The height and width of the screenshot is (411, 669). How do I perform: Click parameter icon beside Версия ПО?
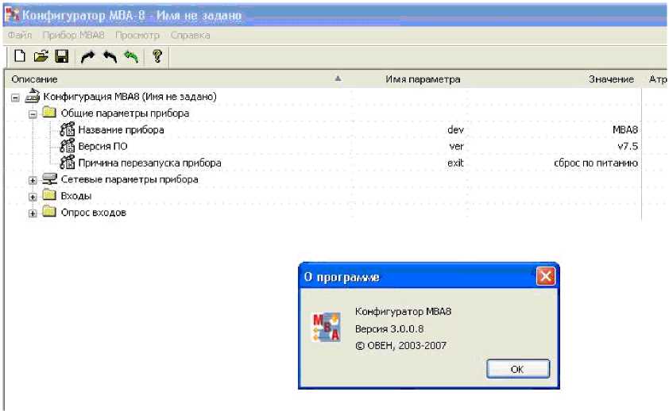67,146
